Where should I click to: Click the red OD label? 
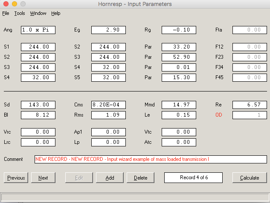click(219, 115)
